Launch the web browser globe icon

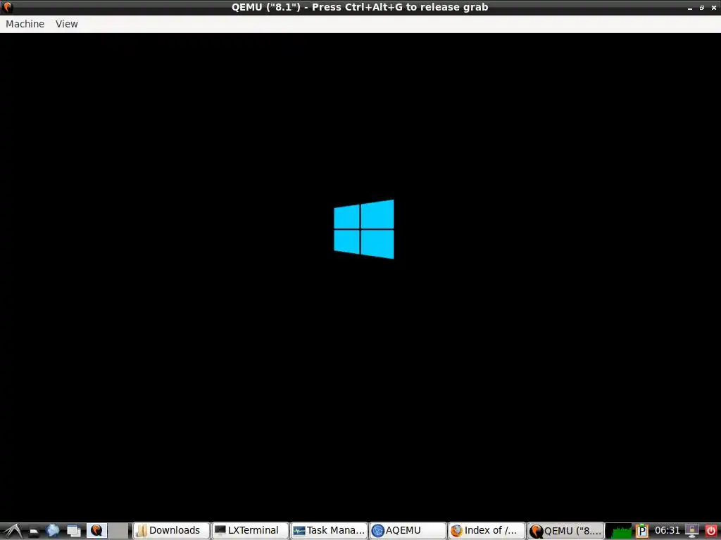coord(53,530)
